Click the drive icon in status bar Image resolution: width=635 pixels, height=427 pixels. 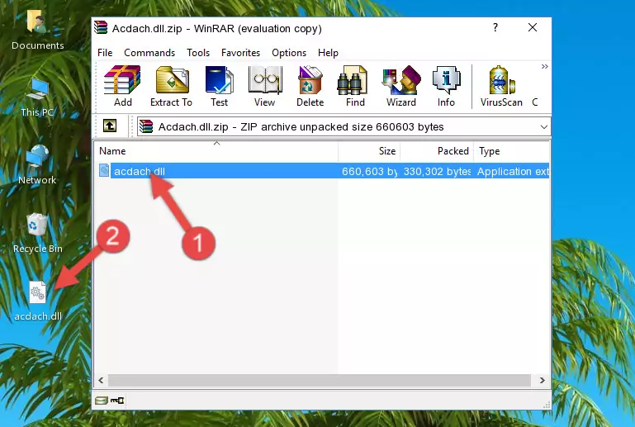(x=102, y=401)
